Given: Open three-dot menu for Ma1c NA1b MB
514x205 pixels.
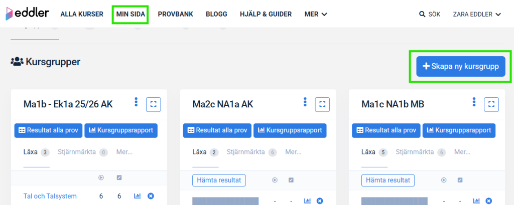Looking at the screenshot, I should 474,102.
